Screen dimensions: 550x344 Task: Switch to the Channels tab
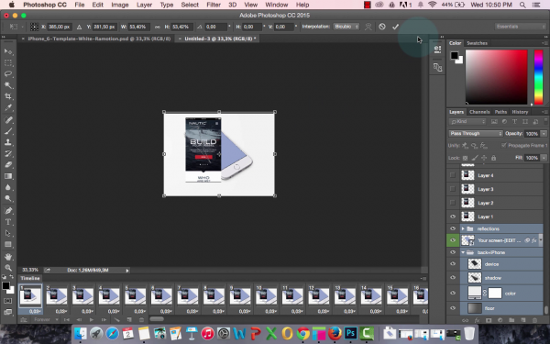[479, 112]
